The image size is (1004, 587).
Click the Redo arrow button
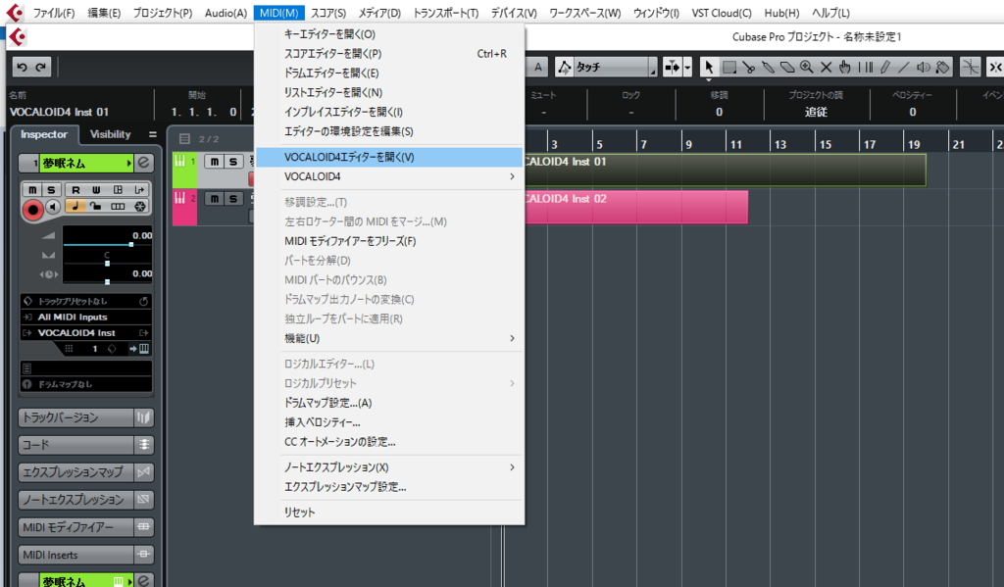[41, 67]
